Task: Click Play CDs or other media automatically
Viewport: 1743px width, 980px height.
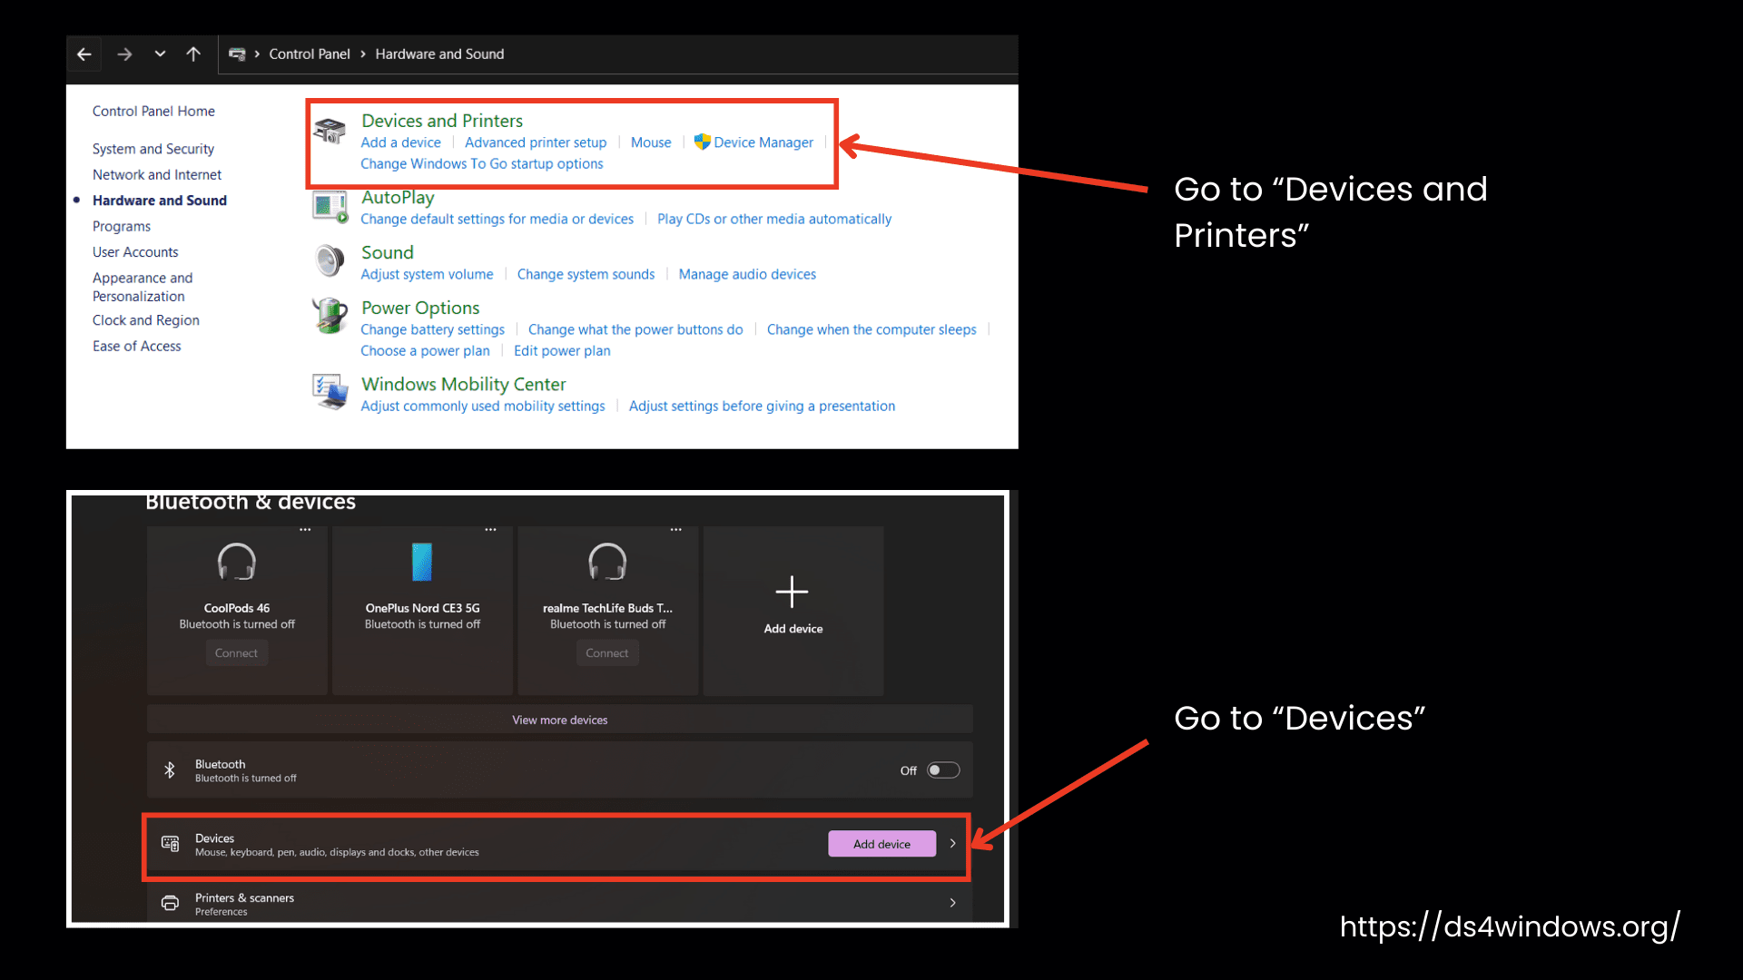Action: tap(773, 220)
